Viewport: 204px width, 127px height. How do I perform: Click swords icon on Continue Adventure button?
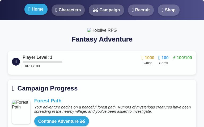83,121
